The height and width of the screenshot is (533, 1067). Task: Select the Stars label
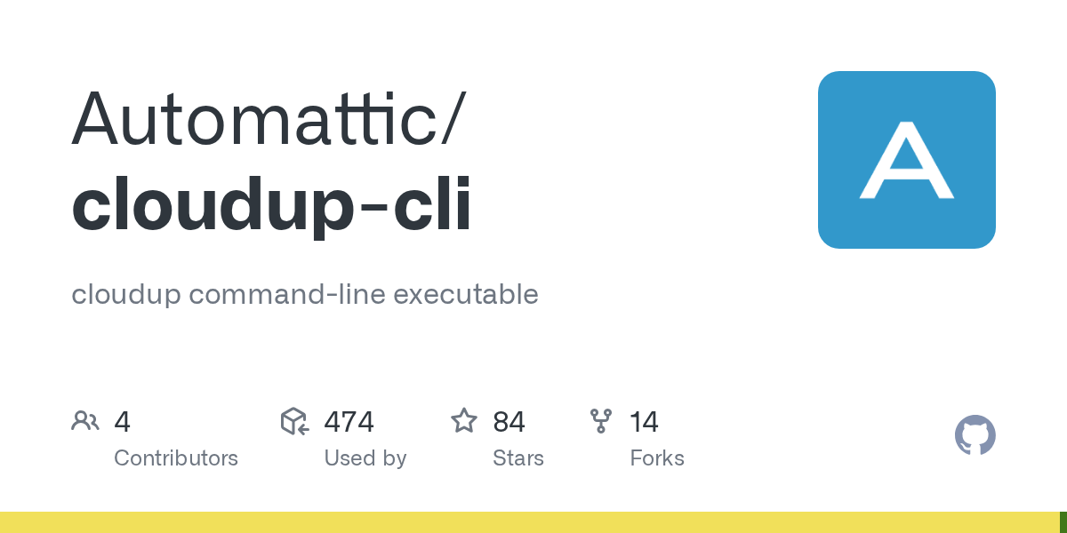pyautogui.click(x=518, y=458)
